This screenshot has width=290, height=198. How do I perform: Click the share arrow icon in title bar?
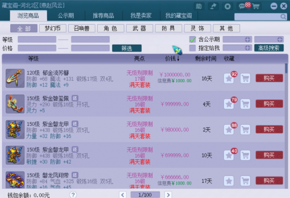213,6
